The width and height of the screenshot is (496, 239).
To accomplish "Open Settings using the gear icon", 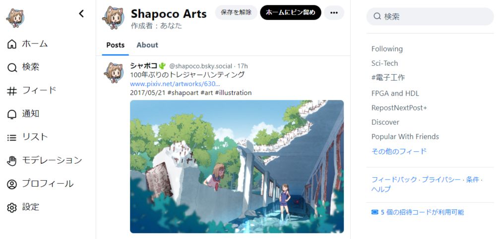I will pos(12,207).
